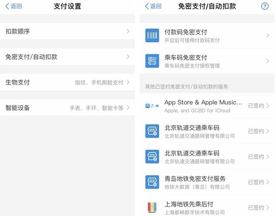The width and height of the screenshot is (276, 216).
Task: Expand chevron on 乘车码免密支付 row
Action: pyautogui.click(x=268, y=61)
